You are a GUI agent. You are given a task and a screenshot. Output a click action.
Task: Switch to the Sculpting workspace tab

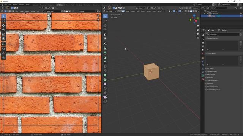pos(51,5)
